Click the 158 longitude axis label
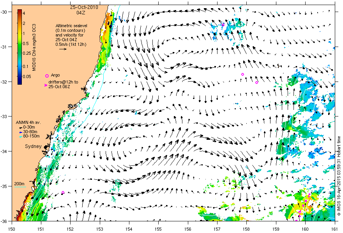Viewport: 343px width, 233px height. coord(246,229)
